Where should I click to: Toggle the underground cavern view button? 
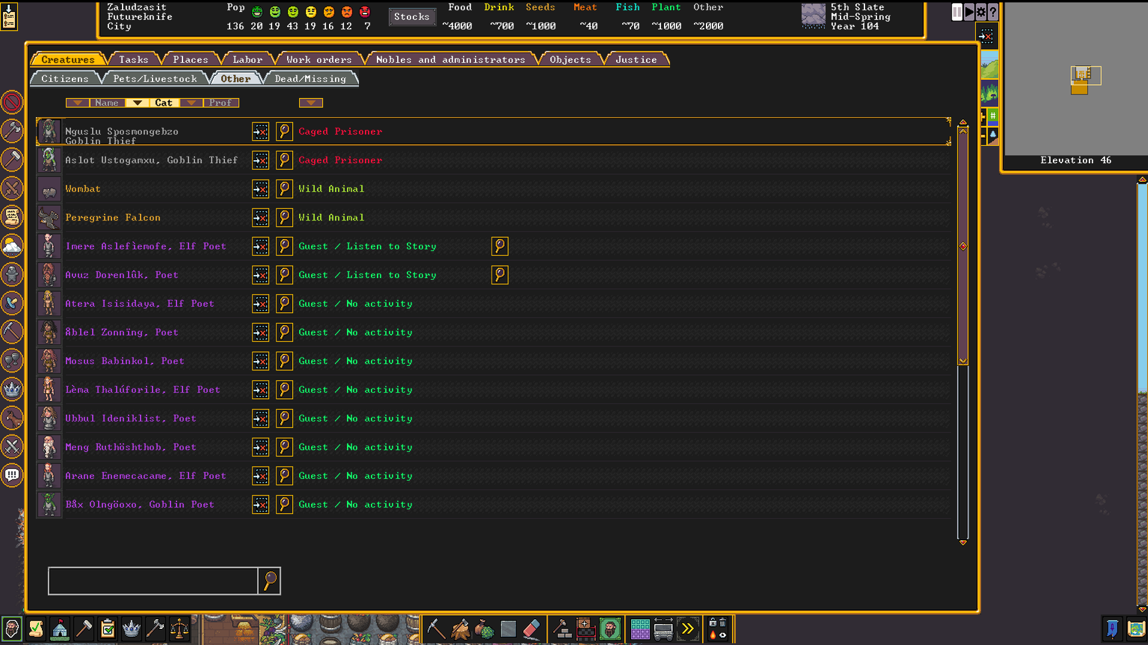(x=989, y=93)
